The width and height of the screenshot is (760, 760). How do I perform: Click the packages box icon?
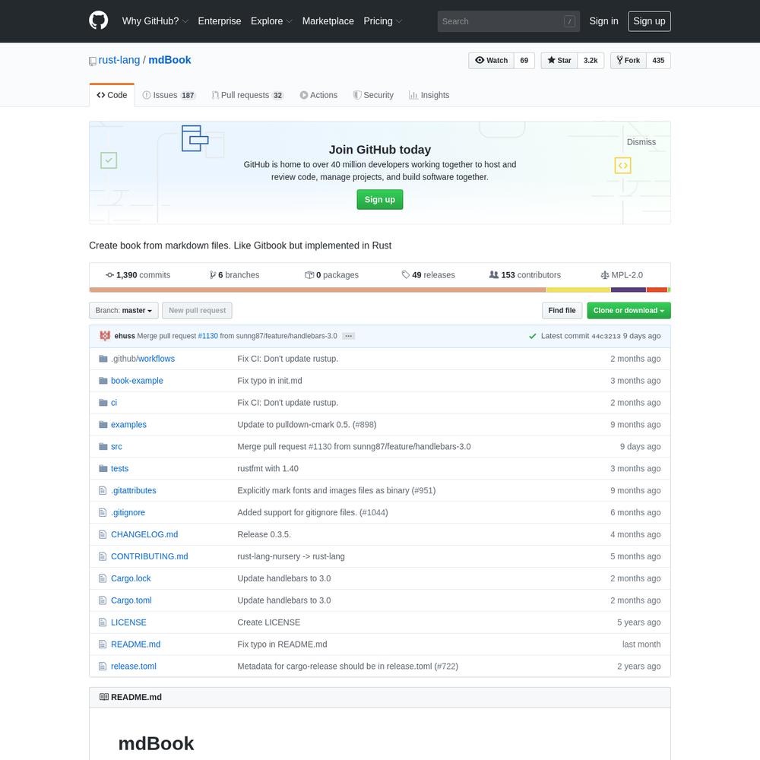[309, 275]
